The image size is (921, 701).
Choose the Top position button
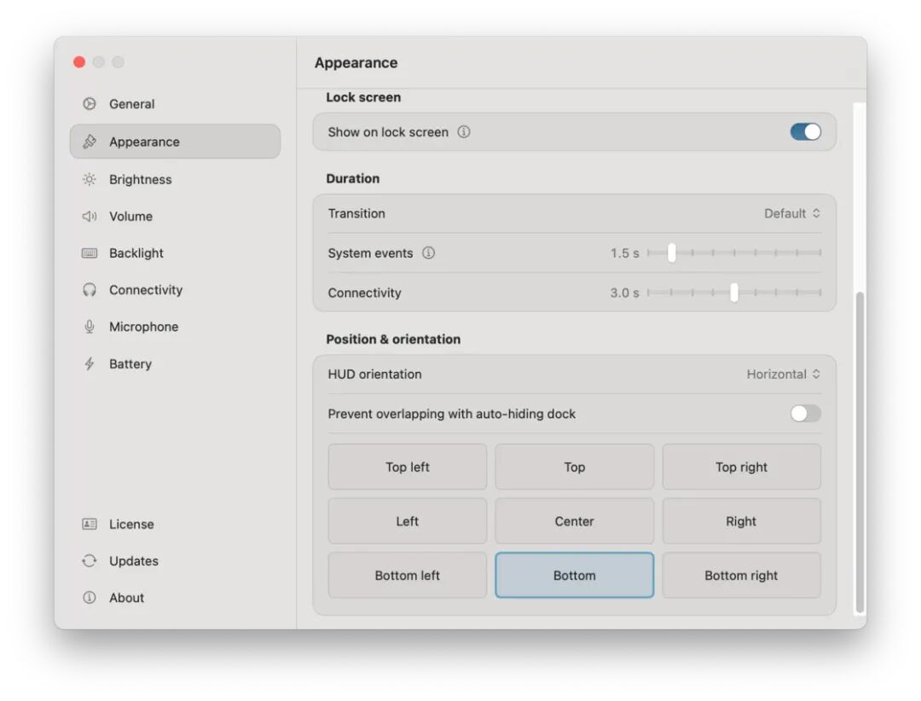[575, 467]
